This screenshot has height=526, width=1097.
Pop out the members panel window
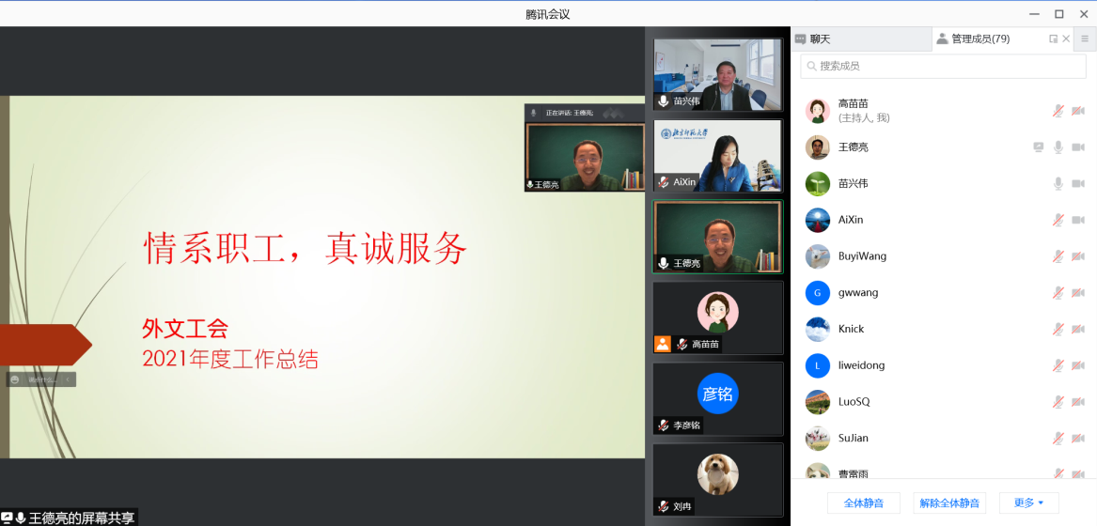(1053, 39)
